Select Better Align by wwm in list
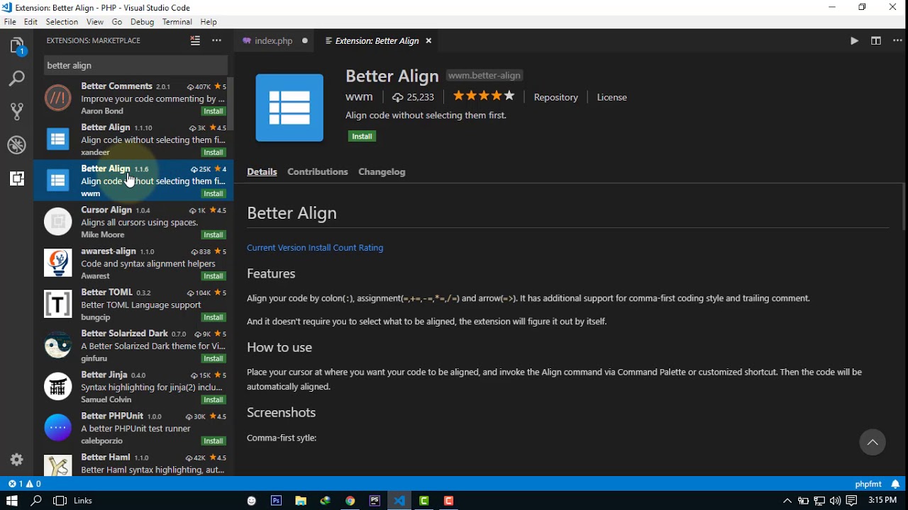This screenshot has width=908, height=510. pos(133,181)
